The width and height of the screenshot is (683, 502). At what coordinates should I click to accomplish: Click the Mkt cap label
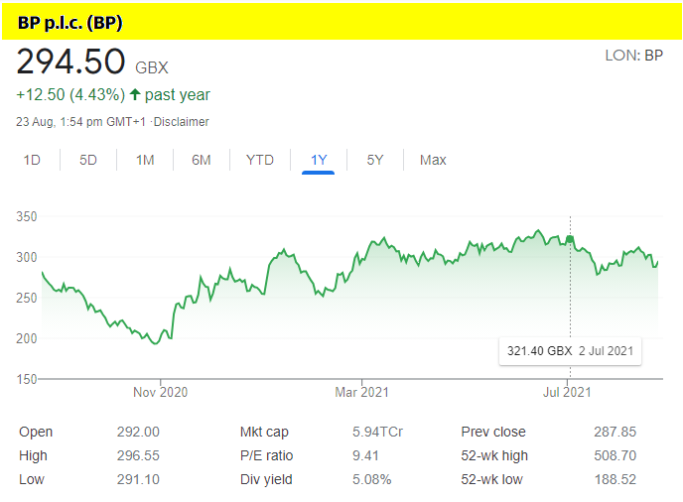point(264,432)
